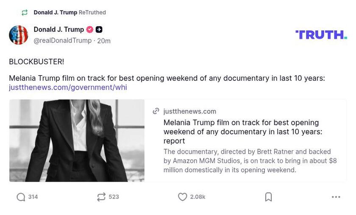Screen dimensions: 356x215
Task: Open the @realDonaldTrump handle
Action: [x=63, y=41]
